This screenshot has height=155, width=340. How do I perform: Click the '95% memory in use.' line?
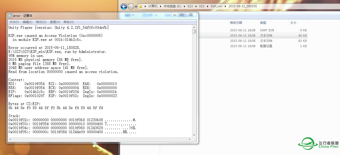pos(26,56)
